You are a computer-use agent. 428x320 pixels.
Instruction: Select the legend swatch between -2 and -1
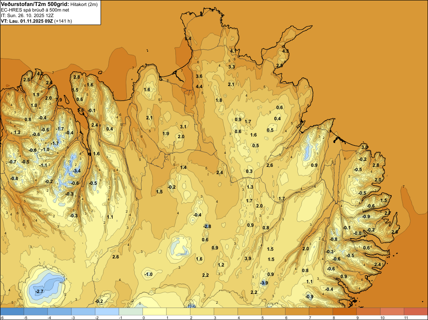pyautogui.click(x=107, y=311)
